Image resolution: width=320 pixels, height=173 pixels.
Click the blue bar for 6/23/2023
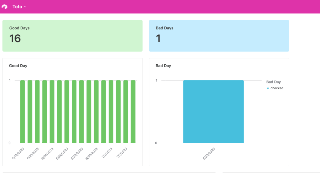[x=213, y=111]
